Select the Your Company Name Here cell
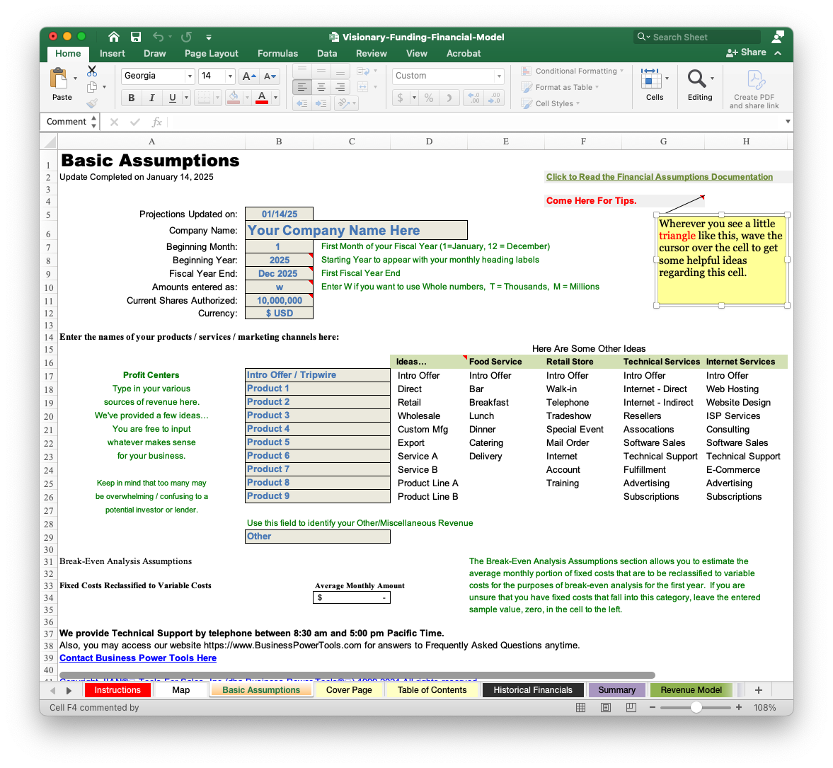 [356, 231]
